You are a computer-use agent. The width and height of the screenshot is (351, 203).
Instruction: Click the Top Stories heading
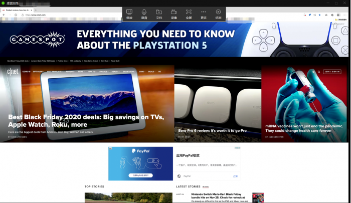(x=94, y=186)
